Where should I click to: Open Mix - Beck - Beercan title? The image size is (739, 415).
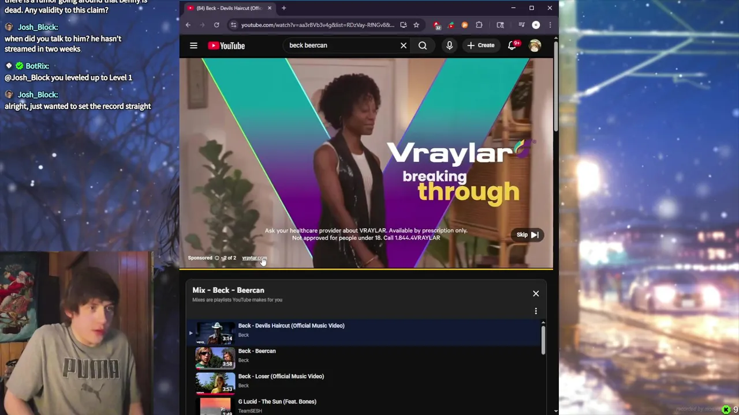coord(228,290)
